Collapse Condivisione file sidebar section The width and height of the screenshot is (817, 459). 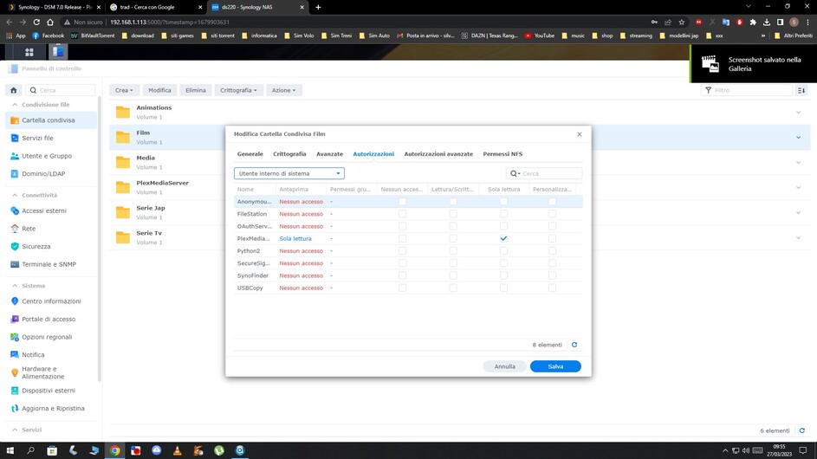15,105
